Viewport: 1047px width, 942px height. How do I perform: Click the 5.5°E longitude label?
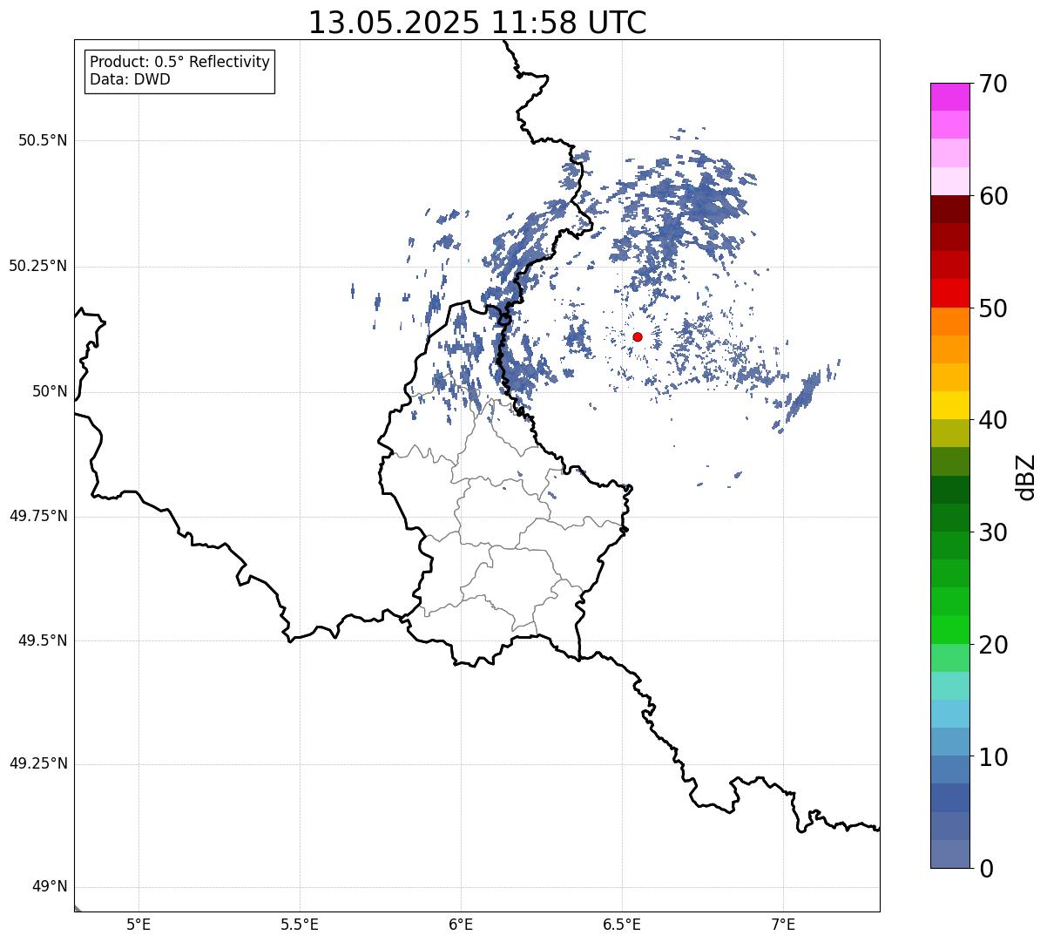[300, 924]
